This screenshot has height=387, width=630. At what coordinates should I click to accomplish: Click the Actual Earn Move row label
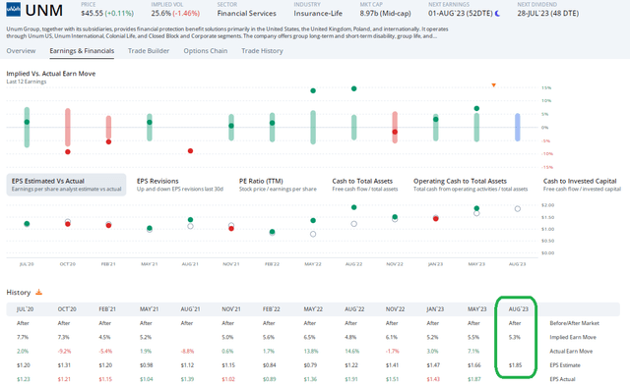coord(571,352)
